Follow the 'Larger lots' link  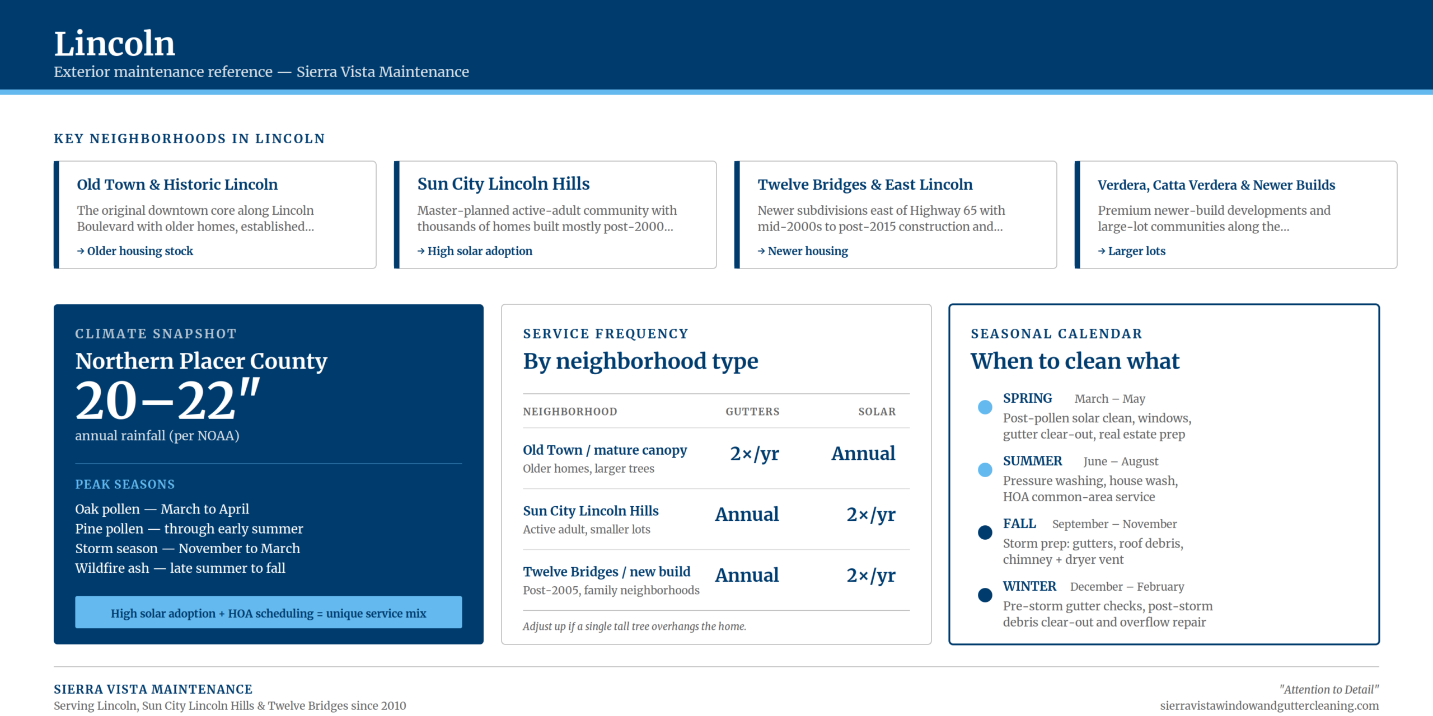point(1131,251)
